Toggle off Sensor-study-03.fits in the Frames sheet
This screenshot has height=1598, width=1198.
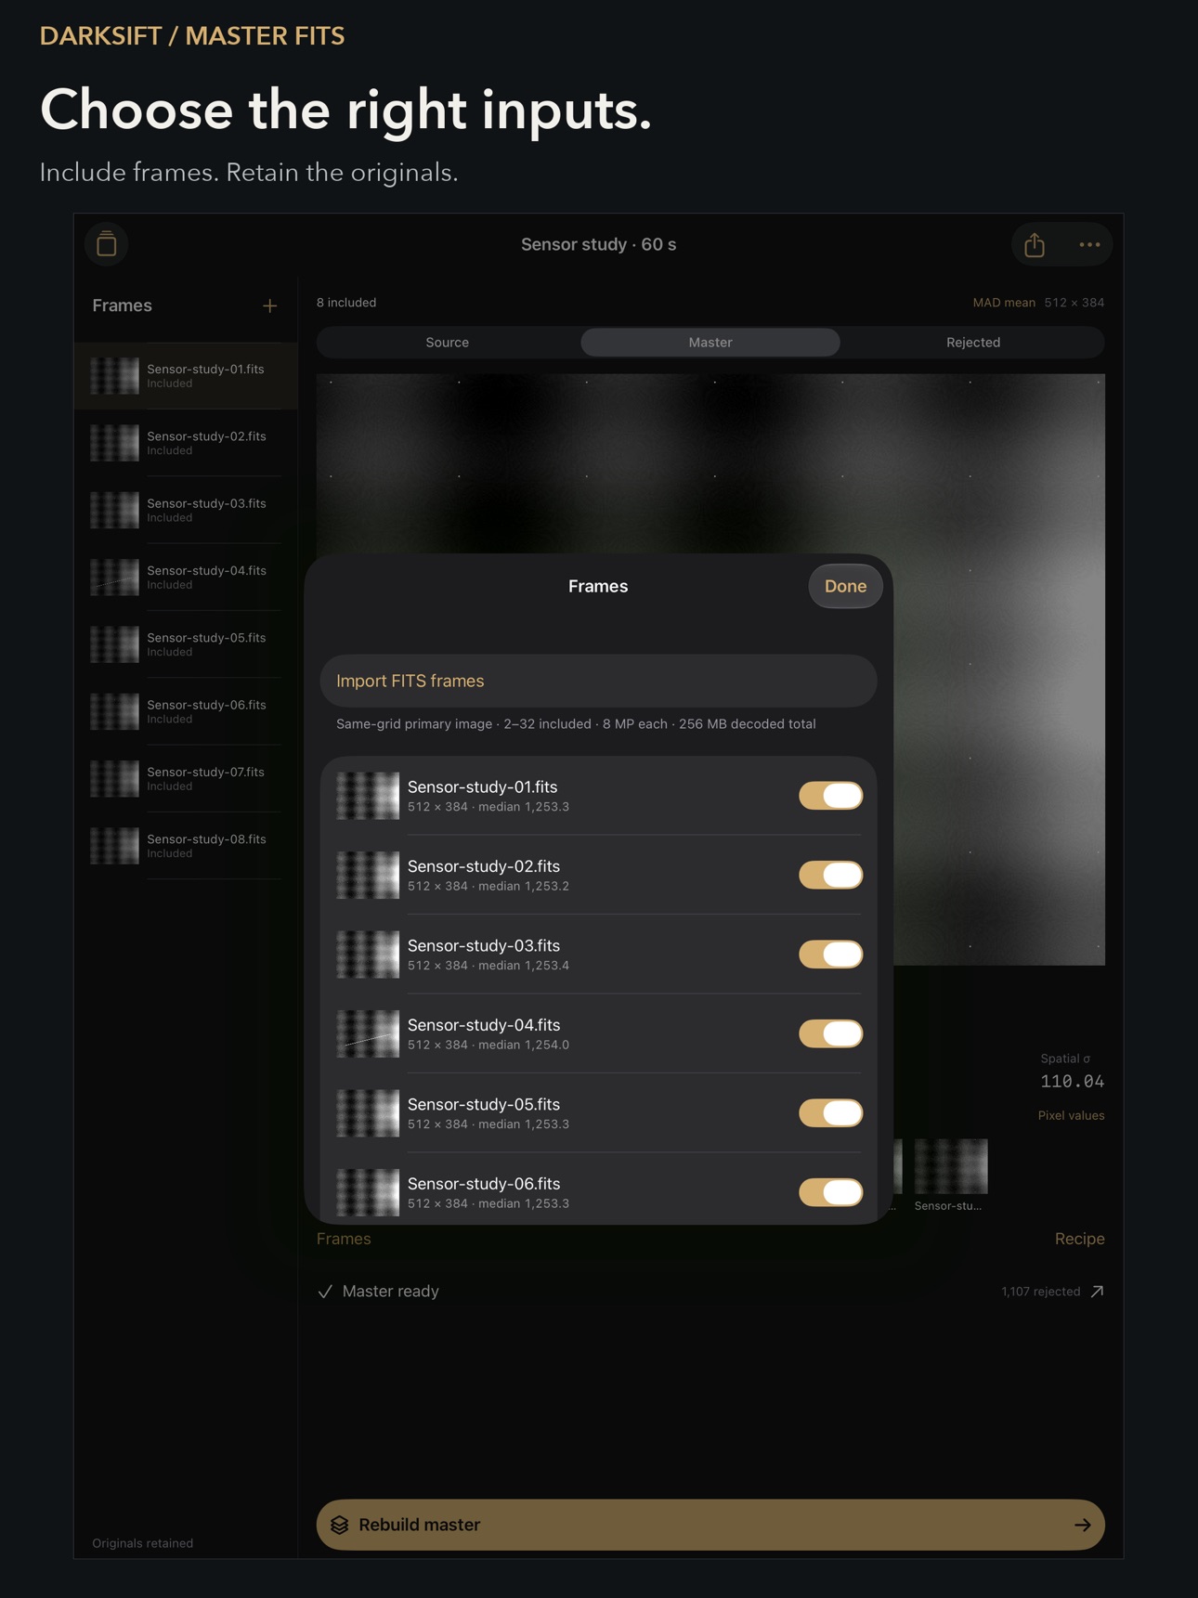[830, 955]
